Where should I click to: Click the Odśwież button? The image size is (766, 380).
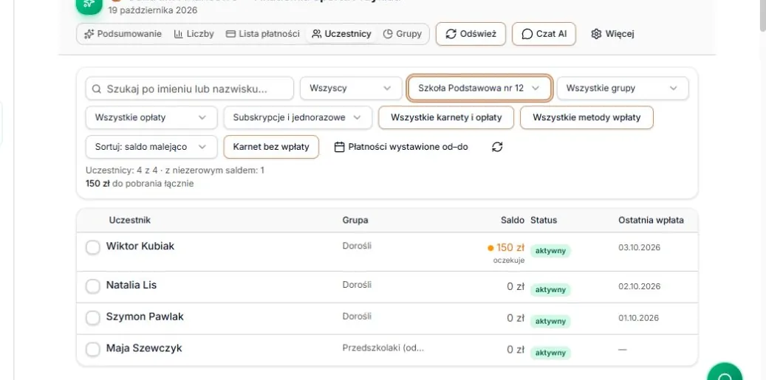point(471,34)
